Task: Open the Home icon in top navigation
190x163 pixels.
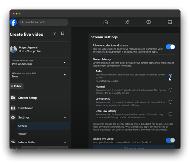Action: pyautogui.click(x=106, y=22)
